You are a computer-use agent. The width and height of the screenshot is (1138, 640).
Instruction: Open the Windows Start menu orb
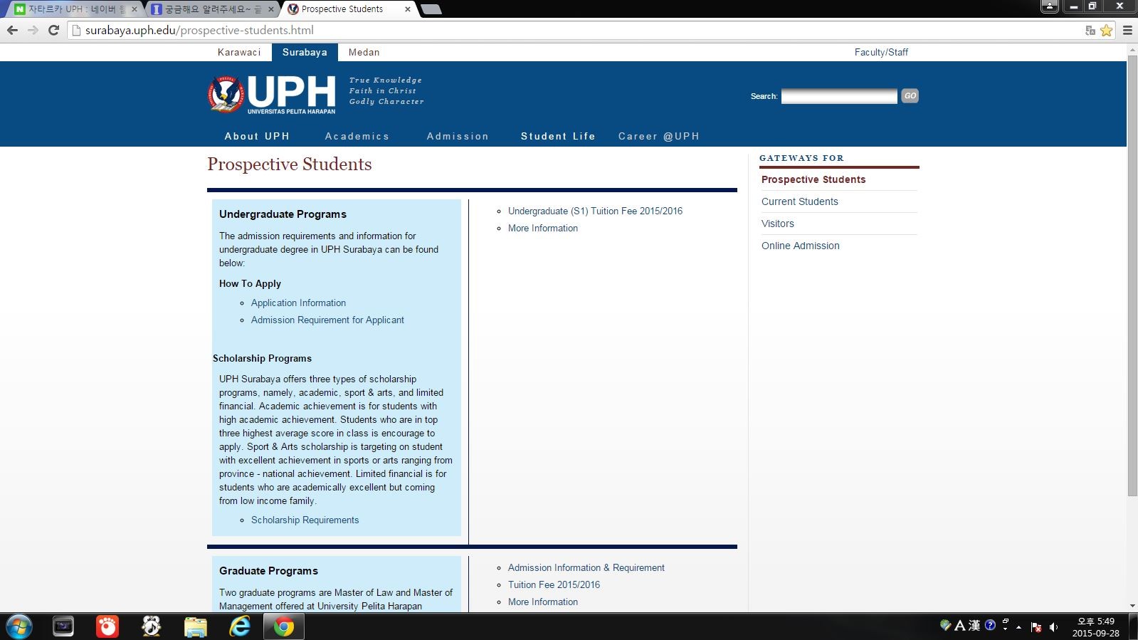pyautogui.click(x=19, y=626)
